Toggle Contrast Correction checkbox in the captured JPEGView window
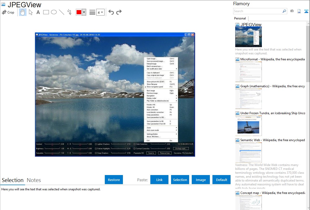310x210 pixels. [135, 148]
